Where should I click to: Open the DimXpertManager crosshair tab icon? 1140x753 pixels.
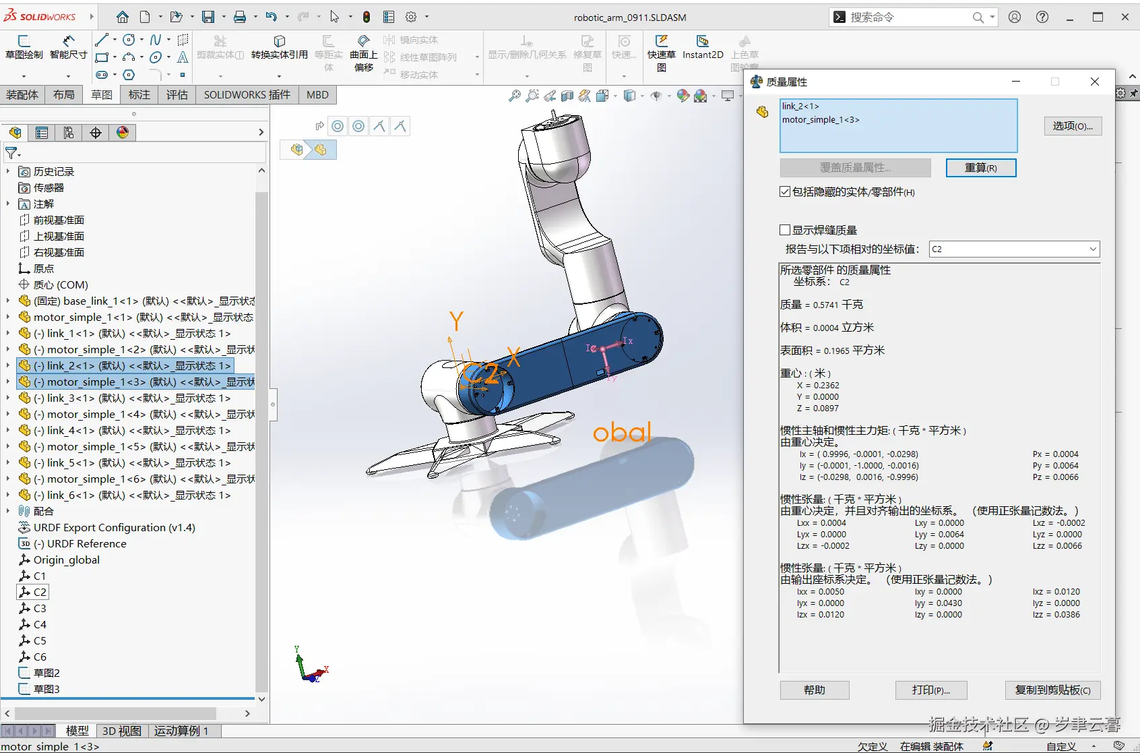(96, 133)
